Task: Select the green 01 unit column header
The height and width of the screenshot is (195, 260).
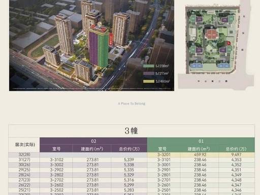Action: (201, 141)
